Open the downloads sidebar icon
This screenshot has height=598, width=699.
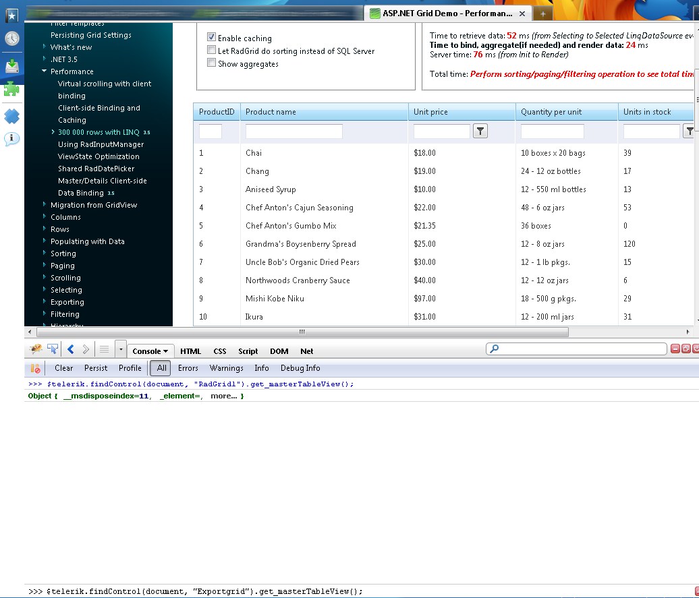click(11, 66)
